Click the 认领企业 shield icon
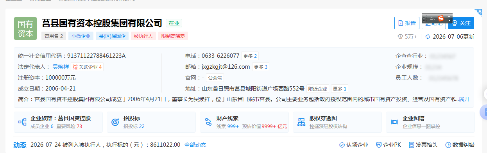 (x=342, y=145)
